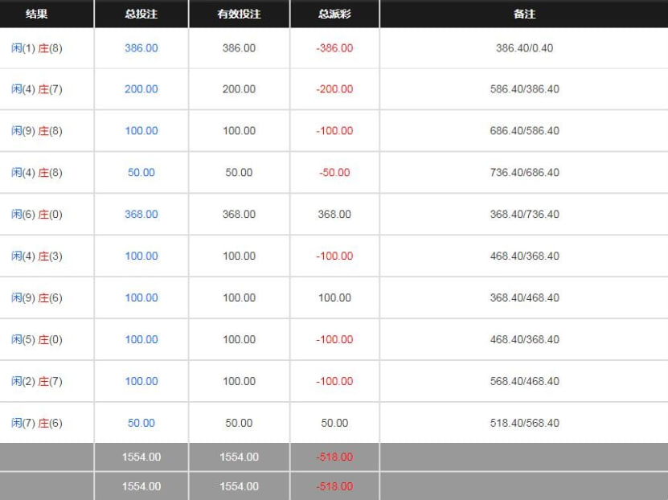Click the 总派彩 column header
Screen dimensions: 668x500
[x=334, y=14]
